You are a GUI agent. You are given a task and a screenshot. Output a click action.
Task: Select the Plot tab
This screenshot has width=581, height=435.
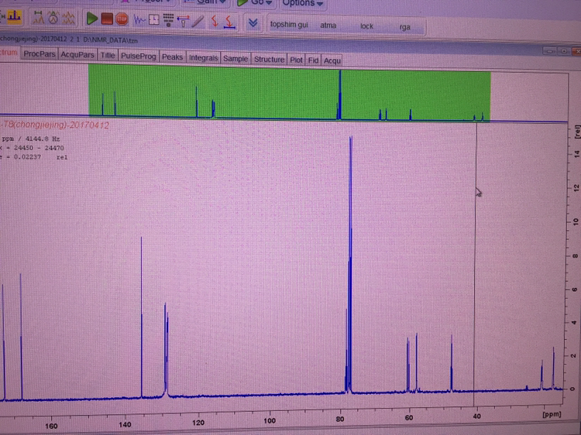click(297, 60)
